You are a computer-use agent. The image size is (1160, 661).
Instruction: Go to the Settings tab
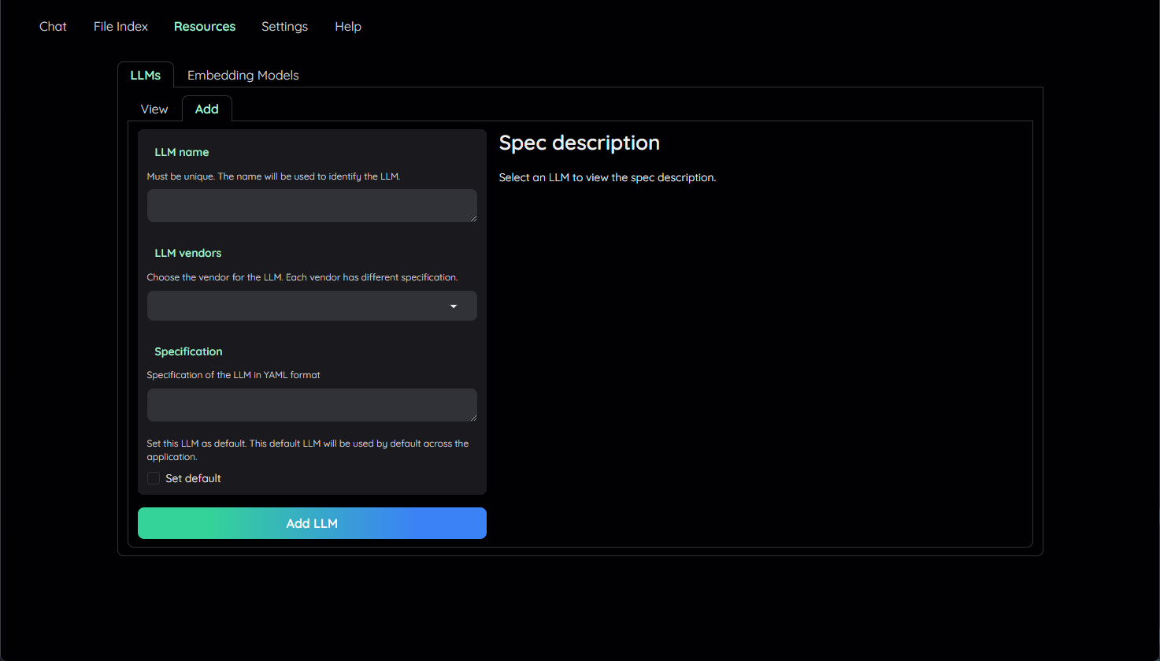284,27
